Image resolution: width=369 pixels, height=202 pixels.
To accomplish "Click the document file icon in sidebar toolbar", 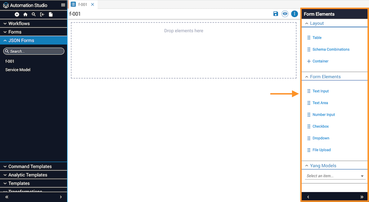I will click(x=51, y=14).
